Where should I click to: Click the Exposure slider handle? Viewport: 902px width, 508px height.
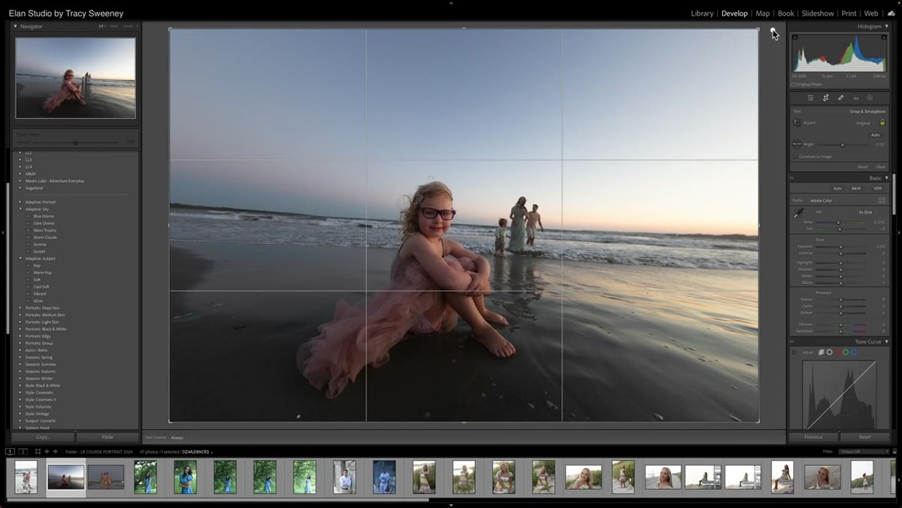point(840,246)
